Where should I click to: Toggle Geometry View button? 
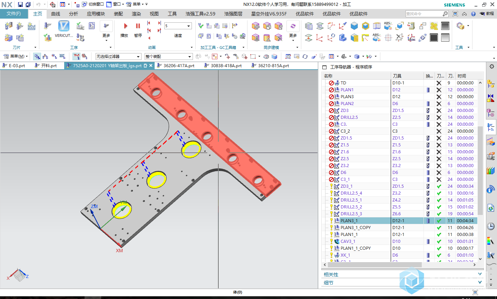(x=54, y=56)
